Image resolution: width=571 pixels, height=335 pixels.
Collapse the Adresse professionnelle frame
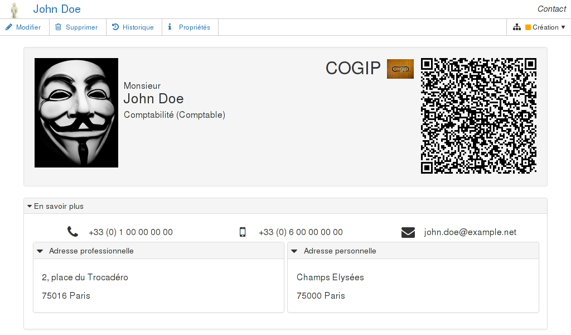point(40,251)
